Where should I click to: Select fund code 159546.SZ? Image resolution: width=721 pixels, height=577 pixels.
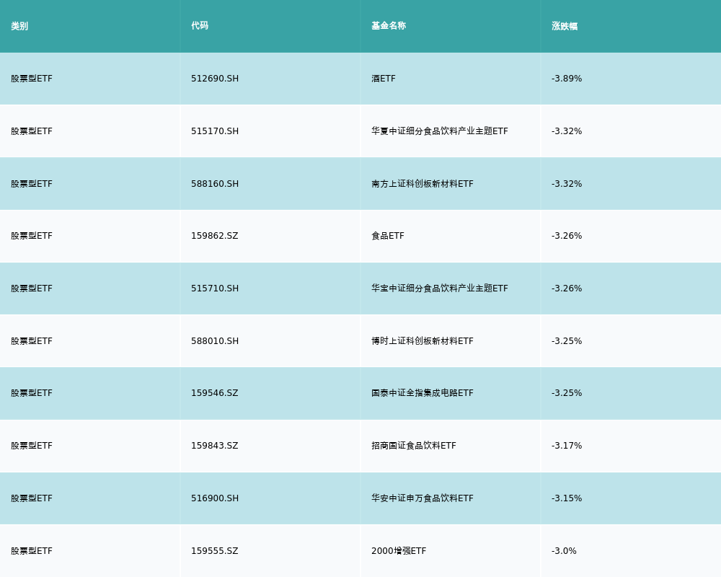[215, 393]
